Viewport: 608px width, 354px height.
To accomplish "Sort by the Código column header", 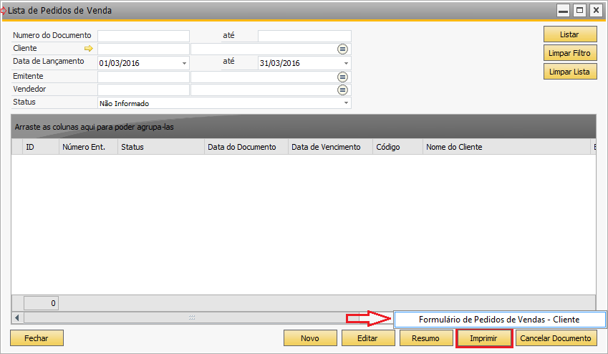I will coord(397,147).
